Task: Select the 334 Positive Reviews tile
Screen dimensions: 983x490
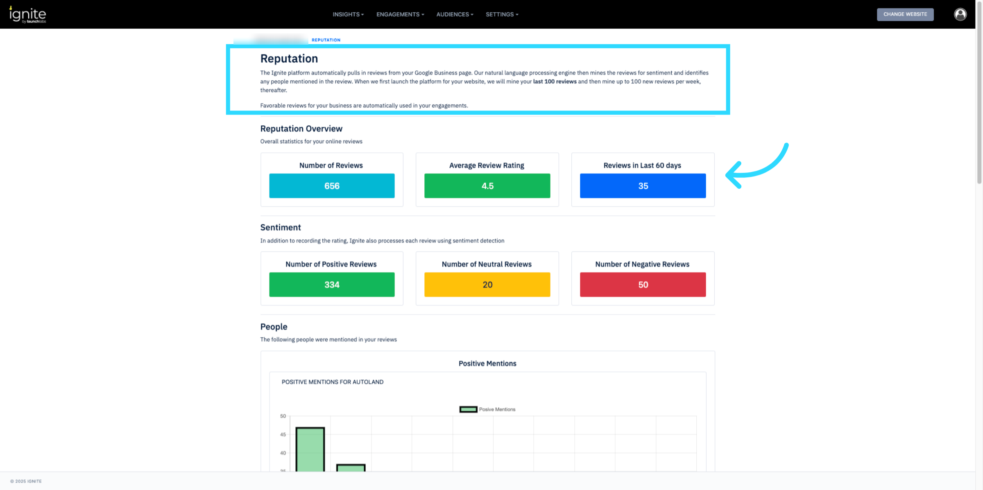Action: (x=332, y=285)
